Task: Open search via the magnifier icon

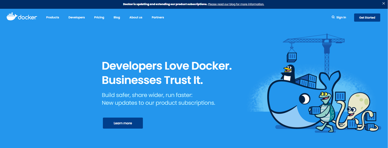Action: click(333, 17)
